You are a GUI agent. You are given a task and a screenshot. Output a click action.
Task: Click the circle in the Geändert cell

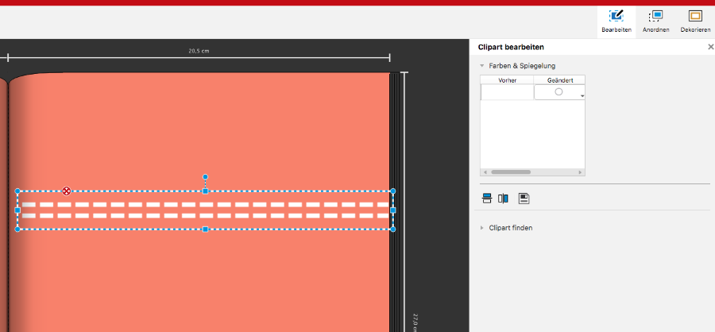[x=558, y=91]
